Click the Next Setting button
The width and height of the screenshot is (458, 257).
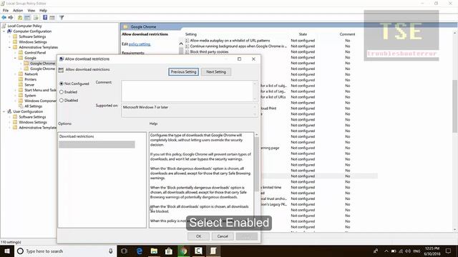point(216,71)
